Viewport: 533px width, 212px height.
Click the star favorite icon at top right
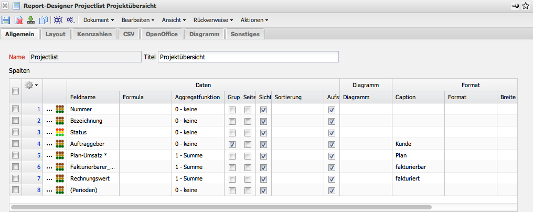[526, 6]
